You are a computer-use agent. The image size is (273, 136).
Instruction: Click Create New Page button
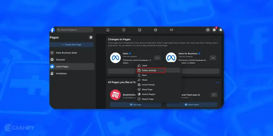(x=71, y=45)
